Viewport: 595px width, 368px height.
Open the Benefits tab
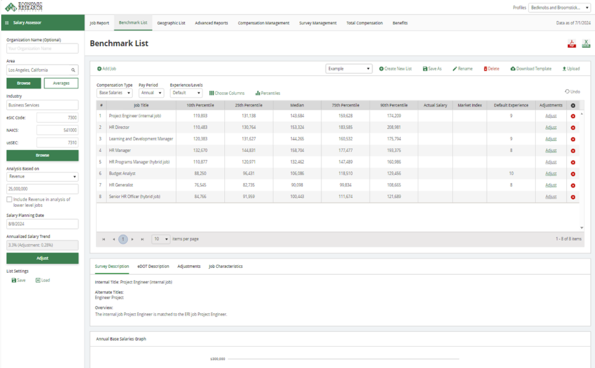pyautogui.click(x=400, y=23)
